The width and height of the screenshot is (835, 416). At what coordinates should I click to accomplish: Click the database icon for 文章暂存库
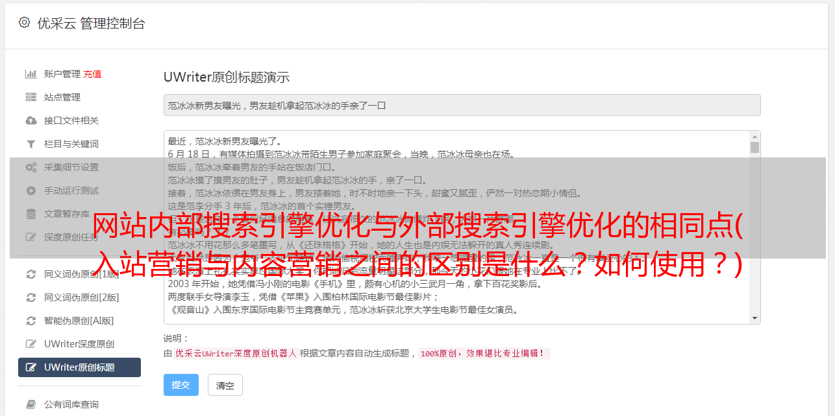tap(31, 214)
